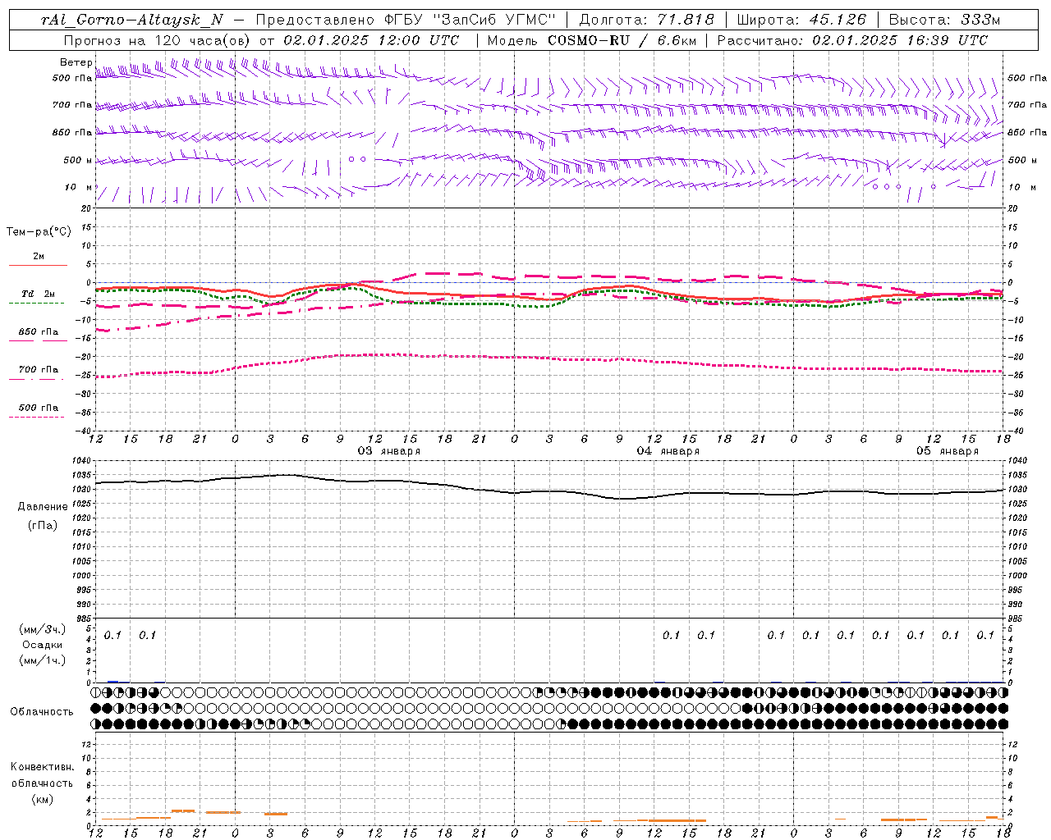Click the 03 января date label
Viewport: 1051px width, 840px height.
point(389,451)
